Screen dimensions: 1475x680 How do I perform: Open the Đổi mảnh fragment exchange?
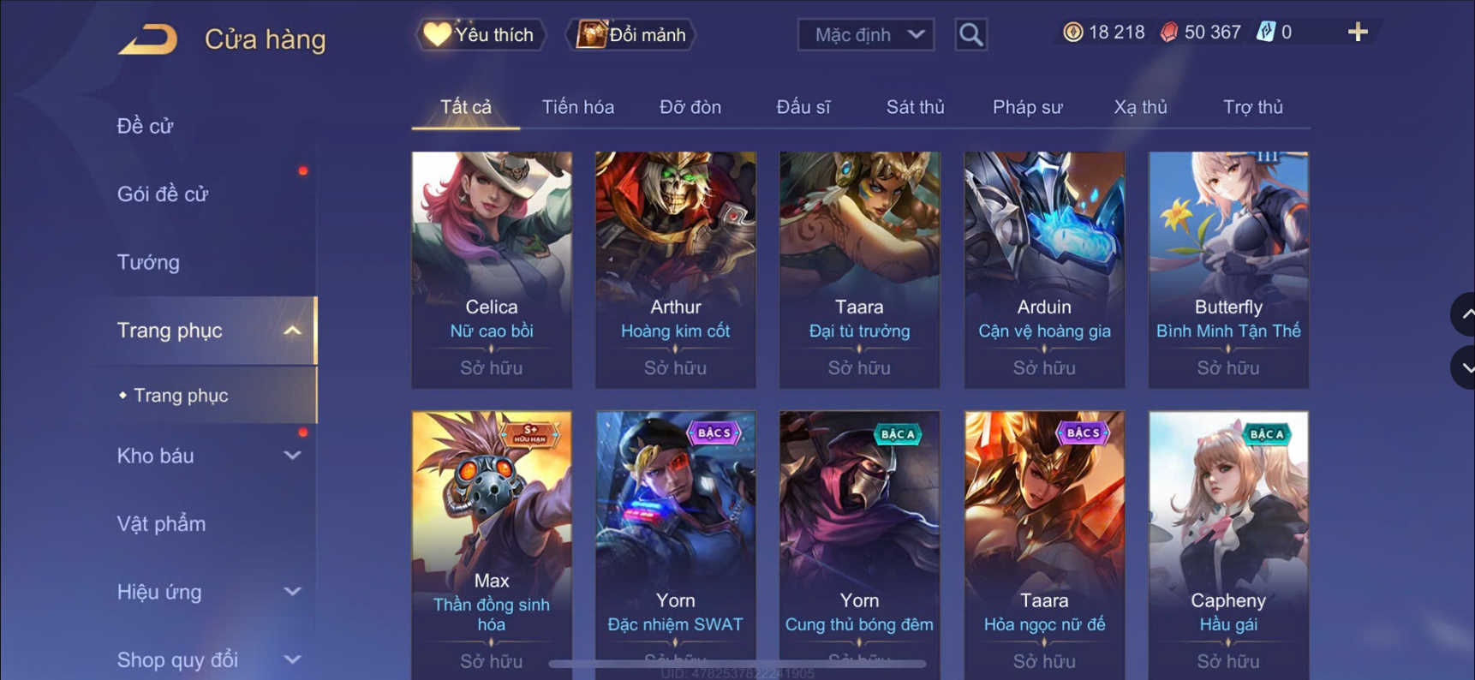pyautogui.click(x=631, y=34)
